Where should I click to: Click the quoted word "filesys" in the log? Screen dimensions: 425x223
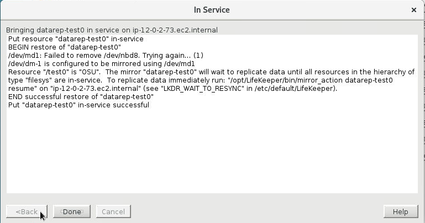(x=39, y=80)
